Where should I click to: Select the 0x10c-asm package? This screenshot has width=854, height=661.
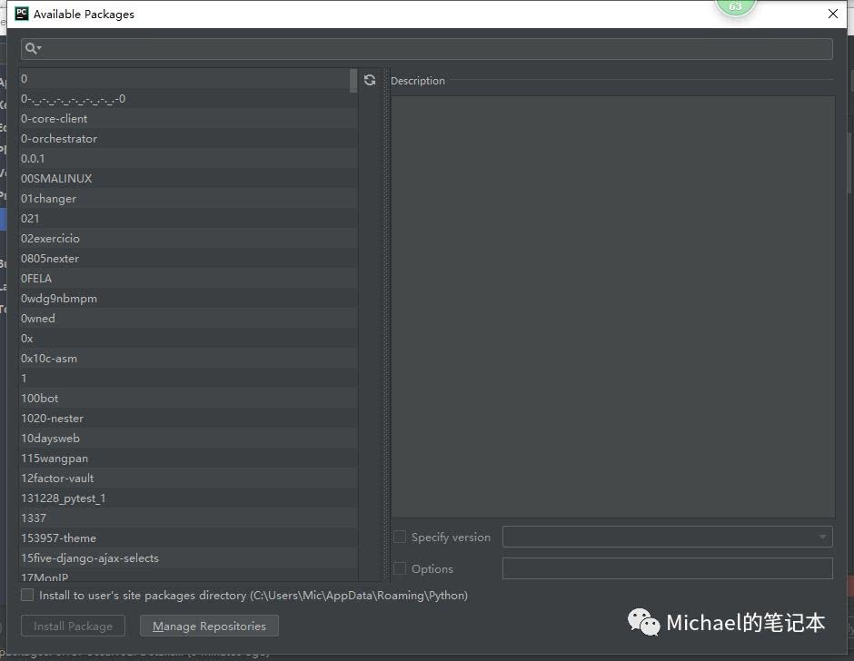pyautogui.click(x=49, y=359)
